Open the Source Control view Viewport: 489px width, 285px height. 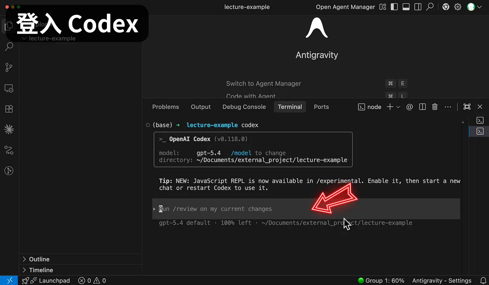[x=9, y=67]
